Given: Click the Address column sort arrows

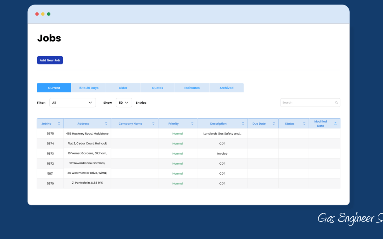Looking at the screenshot, I should 106,124.
